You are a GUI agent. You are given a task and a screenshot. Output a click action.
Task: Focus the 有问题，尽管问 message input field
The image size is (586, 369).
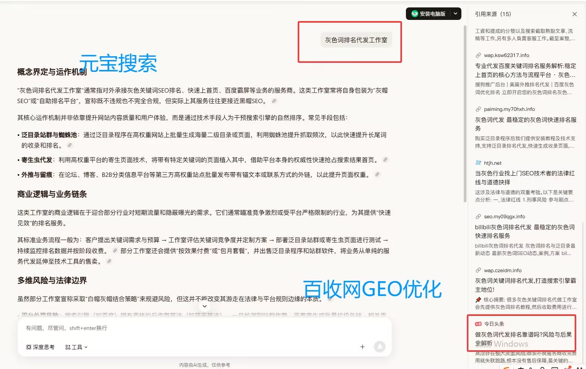tap(204, 328)
